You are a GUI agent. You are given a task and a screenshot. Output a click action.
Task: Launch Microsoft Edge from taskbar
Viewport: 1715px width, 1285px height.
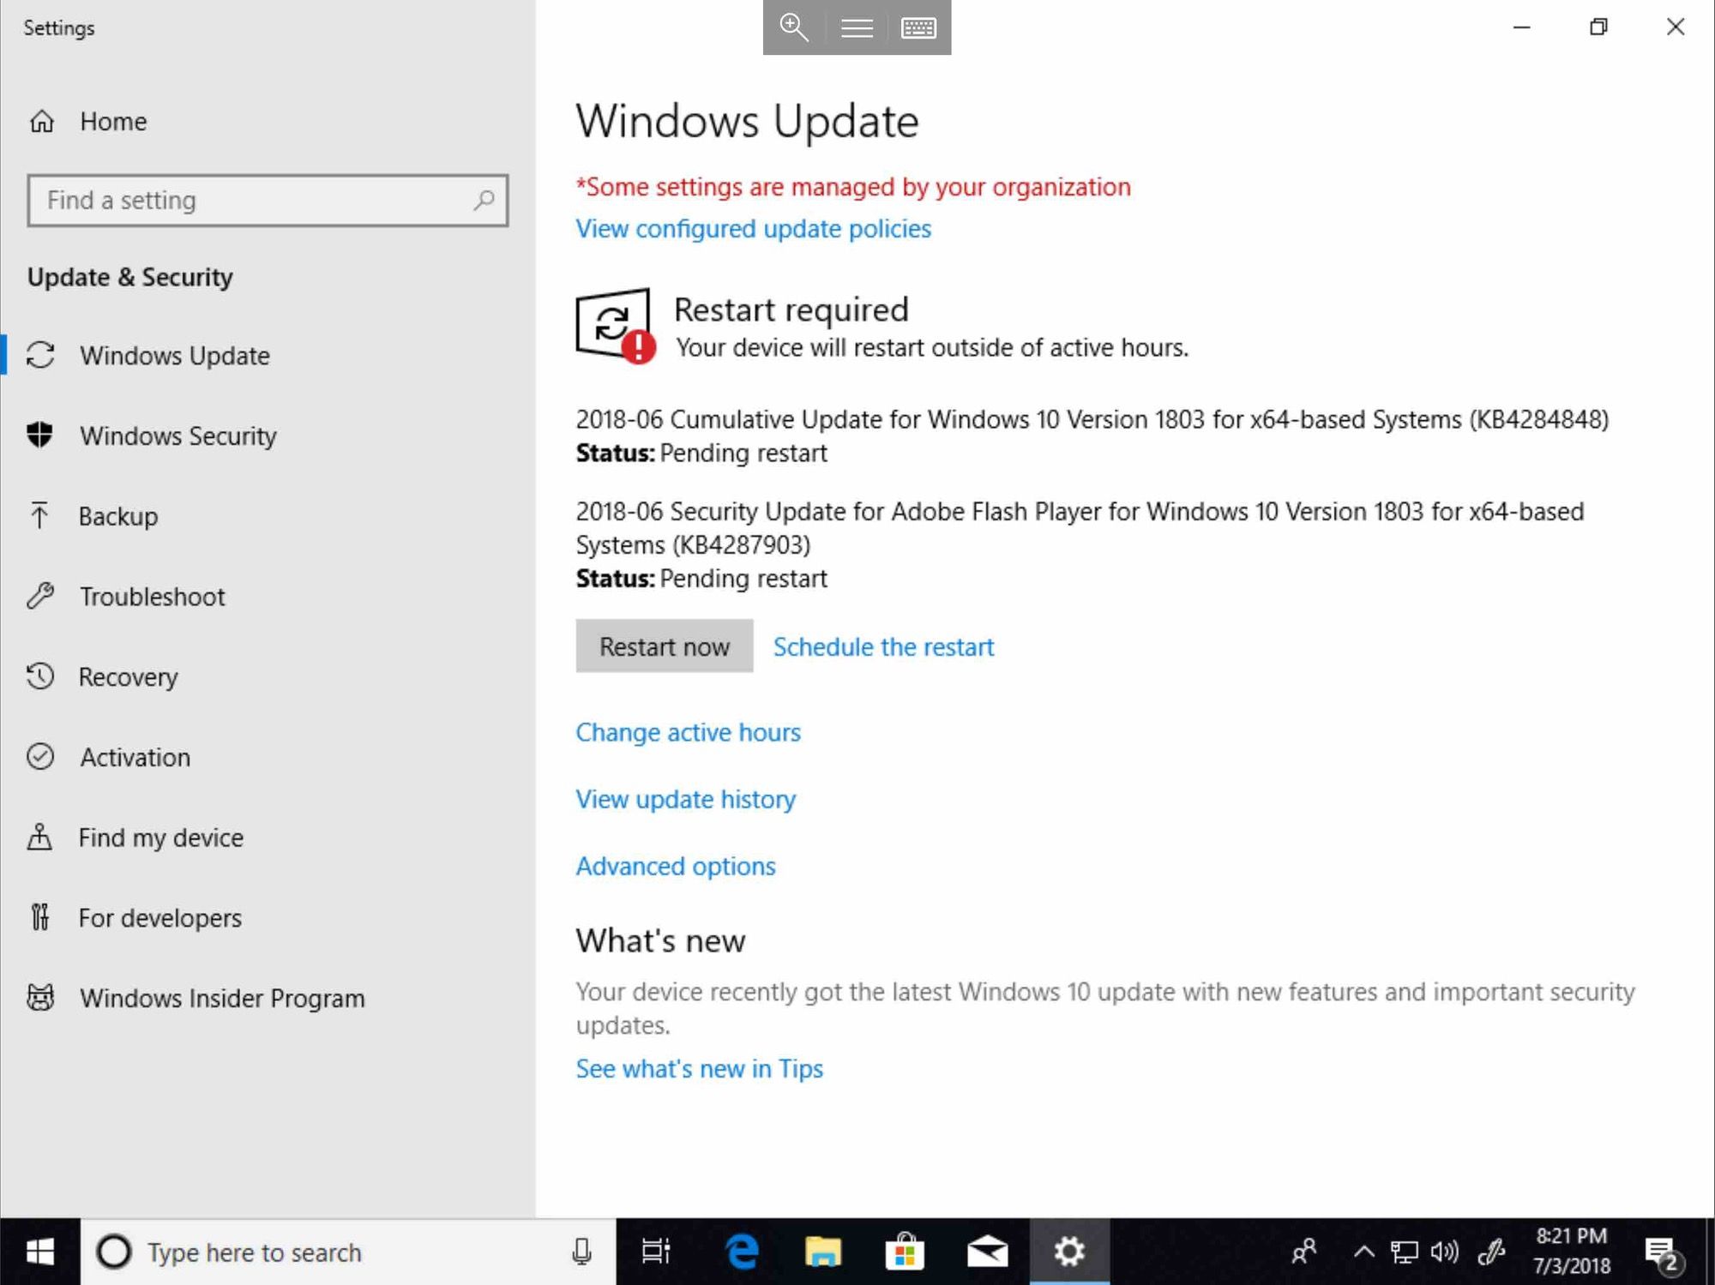742,1252
